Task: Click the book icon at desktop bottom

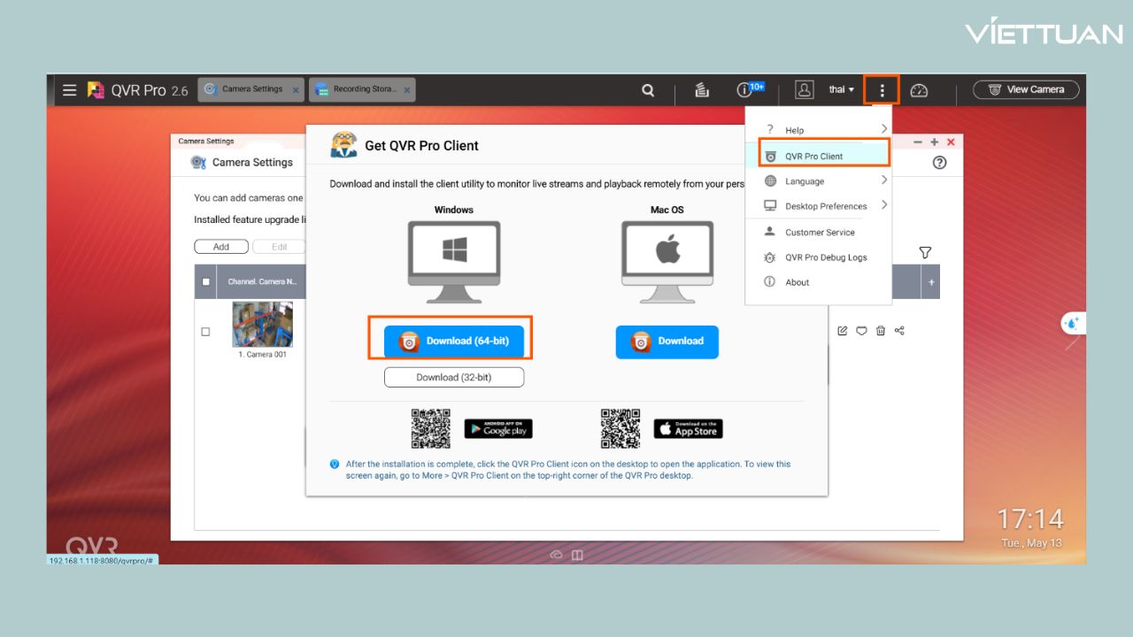Action: [x=577, y=555]
